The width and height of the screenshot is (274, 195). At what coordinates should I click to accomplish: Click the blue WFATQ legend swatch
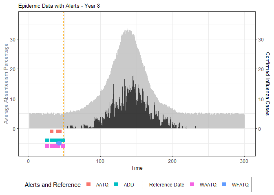(223, 185)
